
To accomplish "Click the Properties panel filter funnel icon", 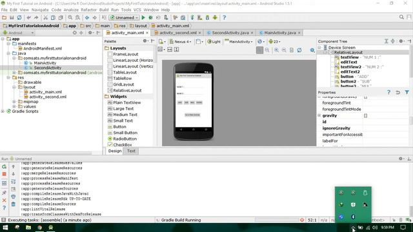I will 407,92.
